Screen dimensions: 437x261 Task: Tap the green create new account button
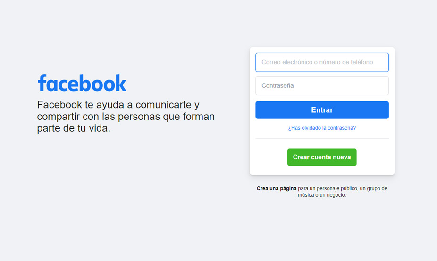(x=322, y=157)
